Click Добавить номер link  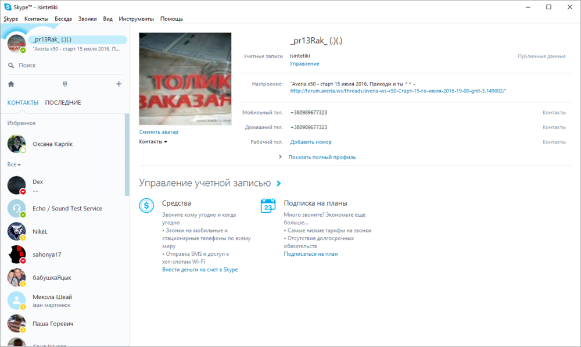pyautogui.click(x=311, y=142)
